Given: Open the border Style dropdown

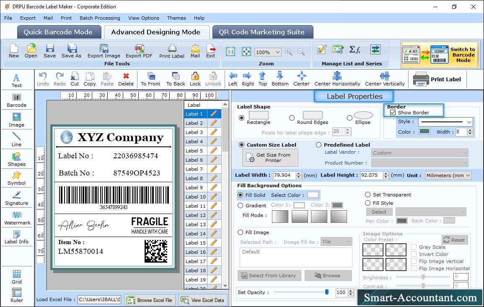Looking at the screenshot, I should (445, 122).
